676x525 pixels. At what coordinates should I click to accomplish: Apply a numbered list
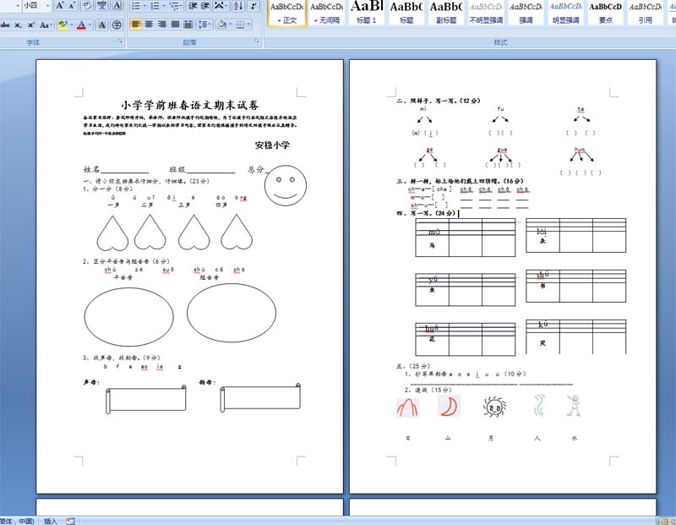[155, 6]
